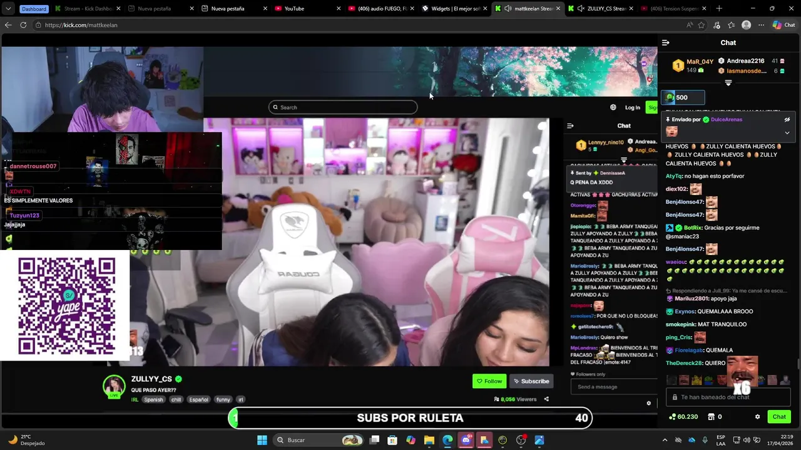
Task: Expand inner chat gifters dropdown arrow
Action: point(624,160)
